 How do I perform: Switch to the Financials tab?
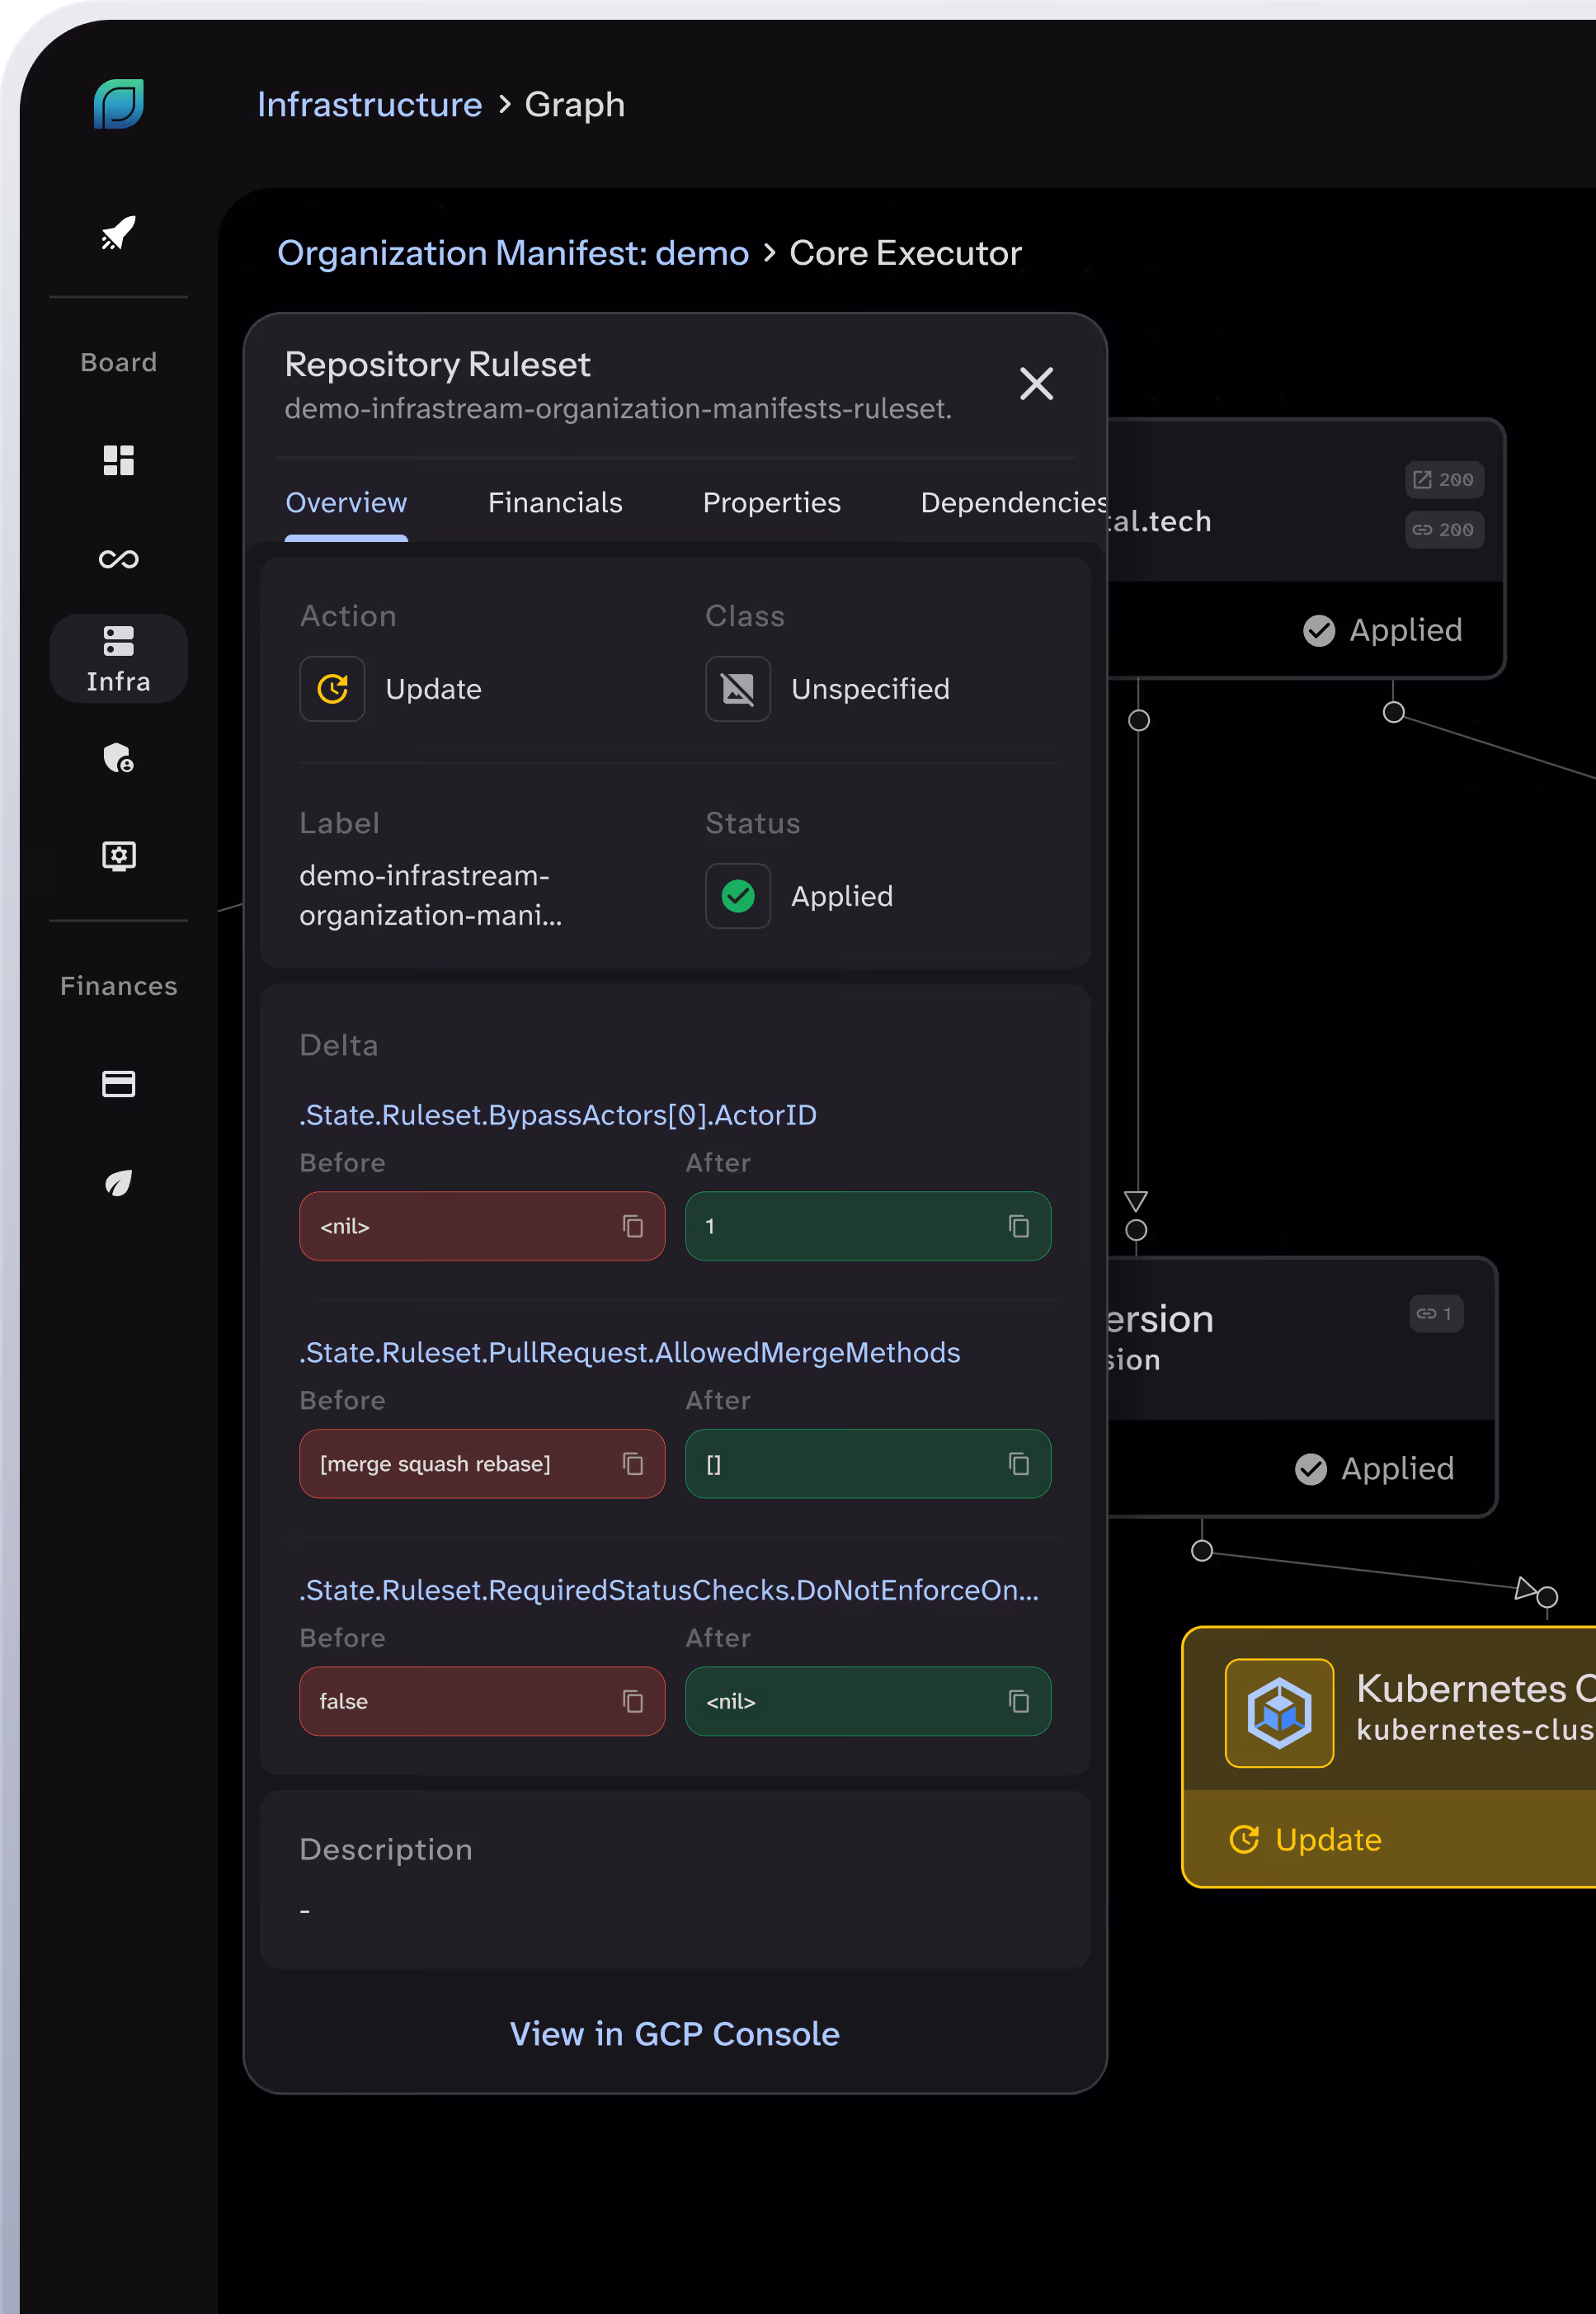(x=555, y=503)
